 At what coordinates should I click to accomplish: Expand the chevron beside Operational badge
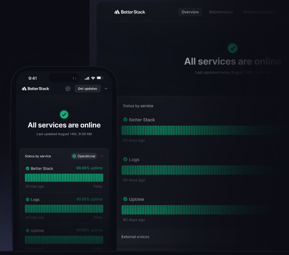(x=102, y=156)
